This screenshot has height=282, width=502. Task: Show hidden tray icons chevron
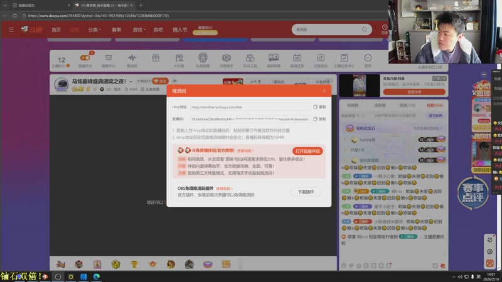[x=453, y=277]
